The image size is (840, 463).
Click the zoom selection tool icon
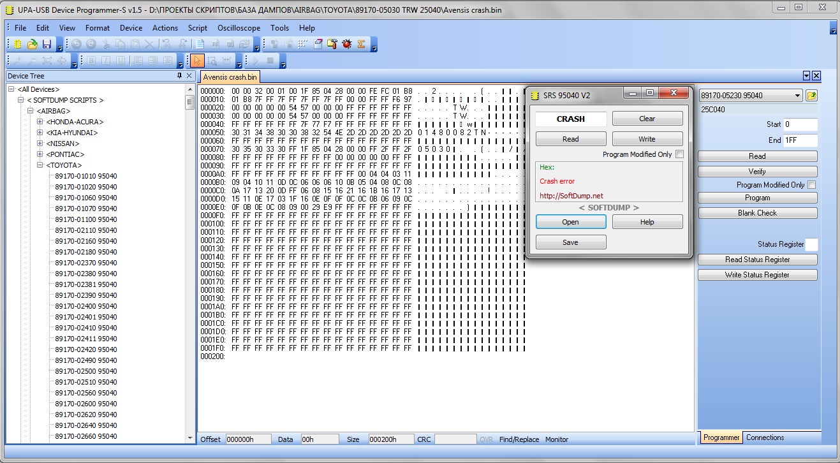(x=212, y=61)
